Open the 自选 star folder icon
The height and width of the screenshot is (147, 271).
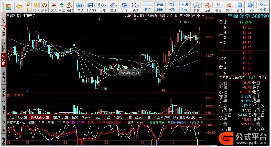point(79,5)
